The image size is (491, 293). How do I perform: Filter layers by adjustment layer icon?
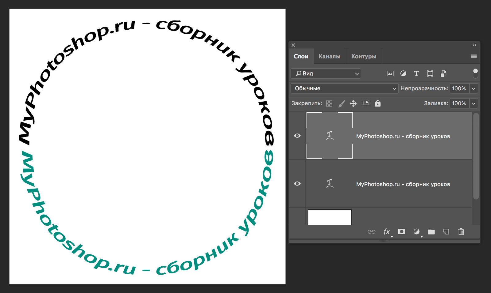[x=403, y=73]
